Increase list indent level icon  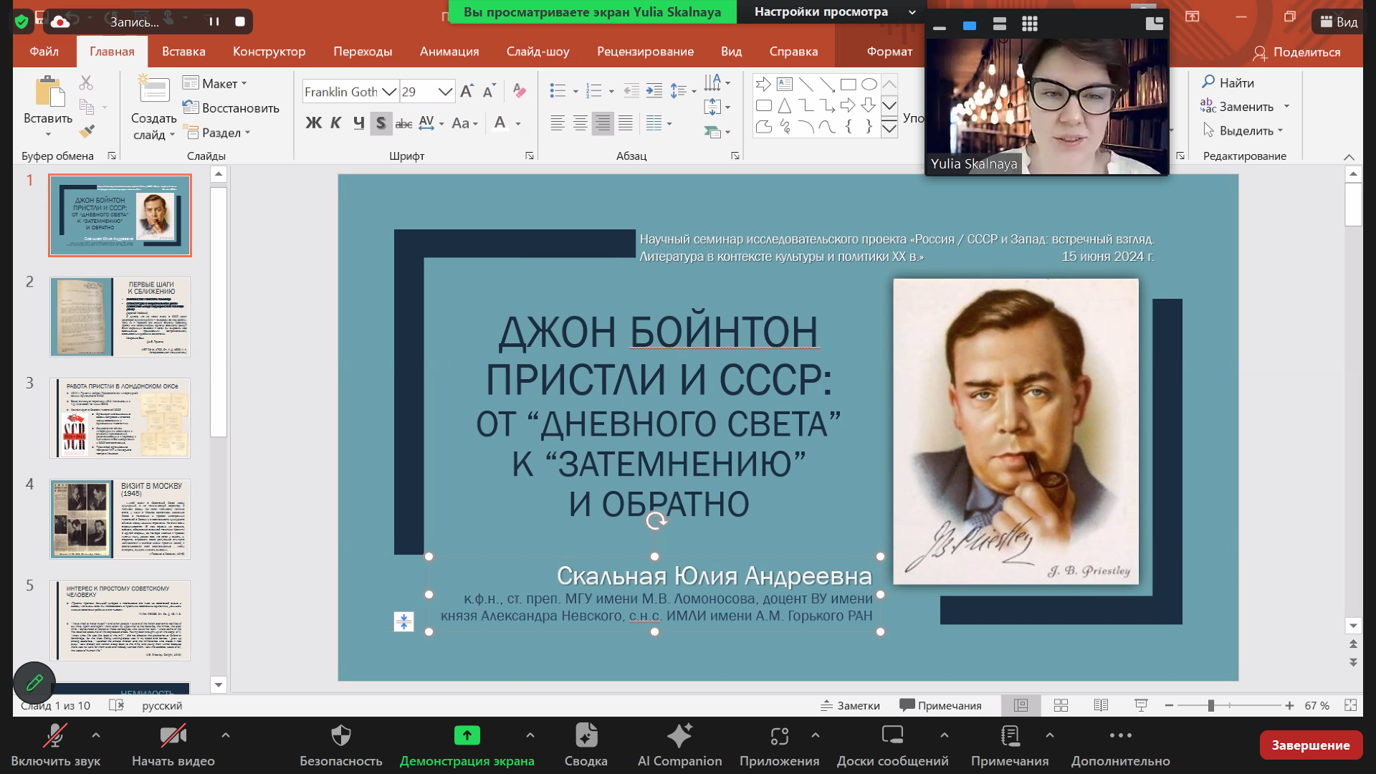[x=654, y=91]
